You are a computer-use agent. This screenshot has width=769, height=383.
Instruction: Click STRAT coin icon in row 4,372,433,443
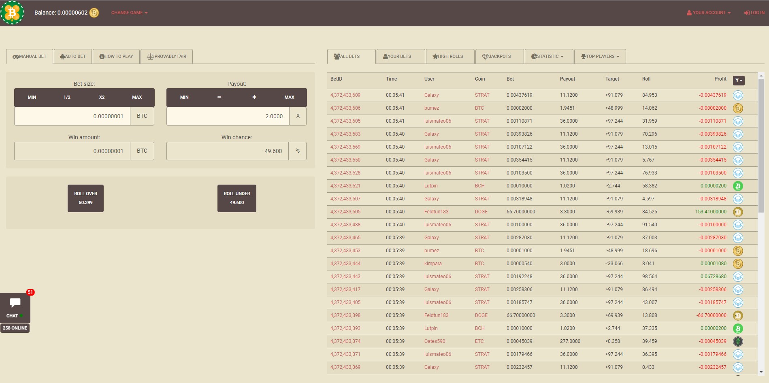point(738,277)
